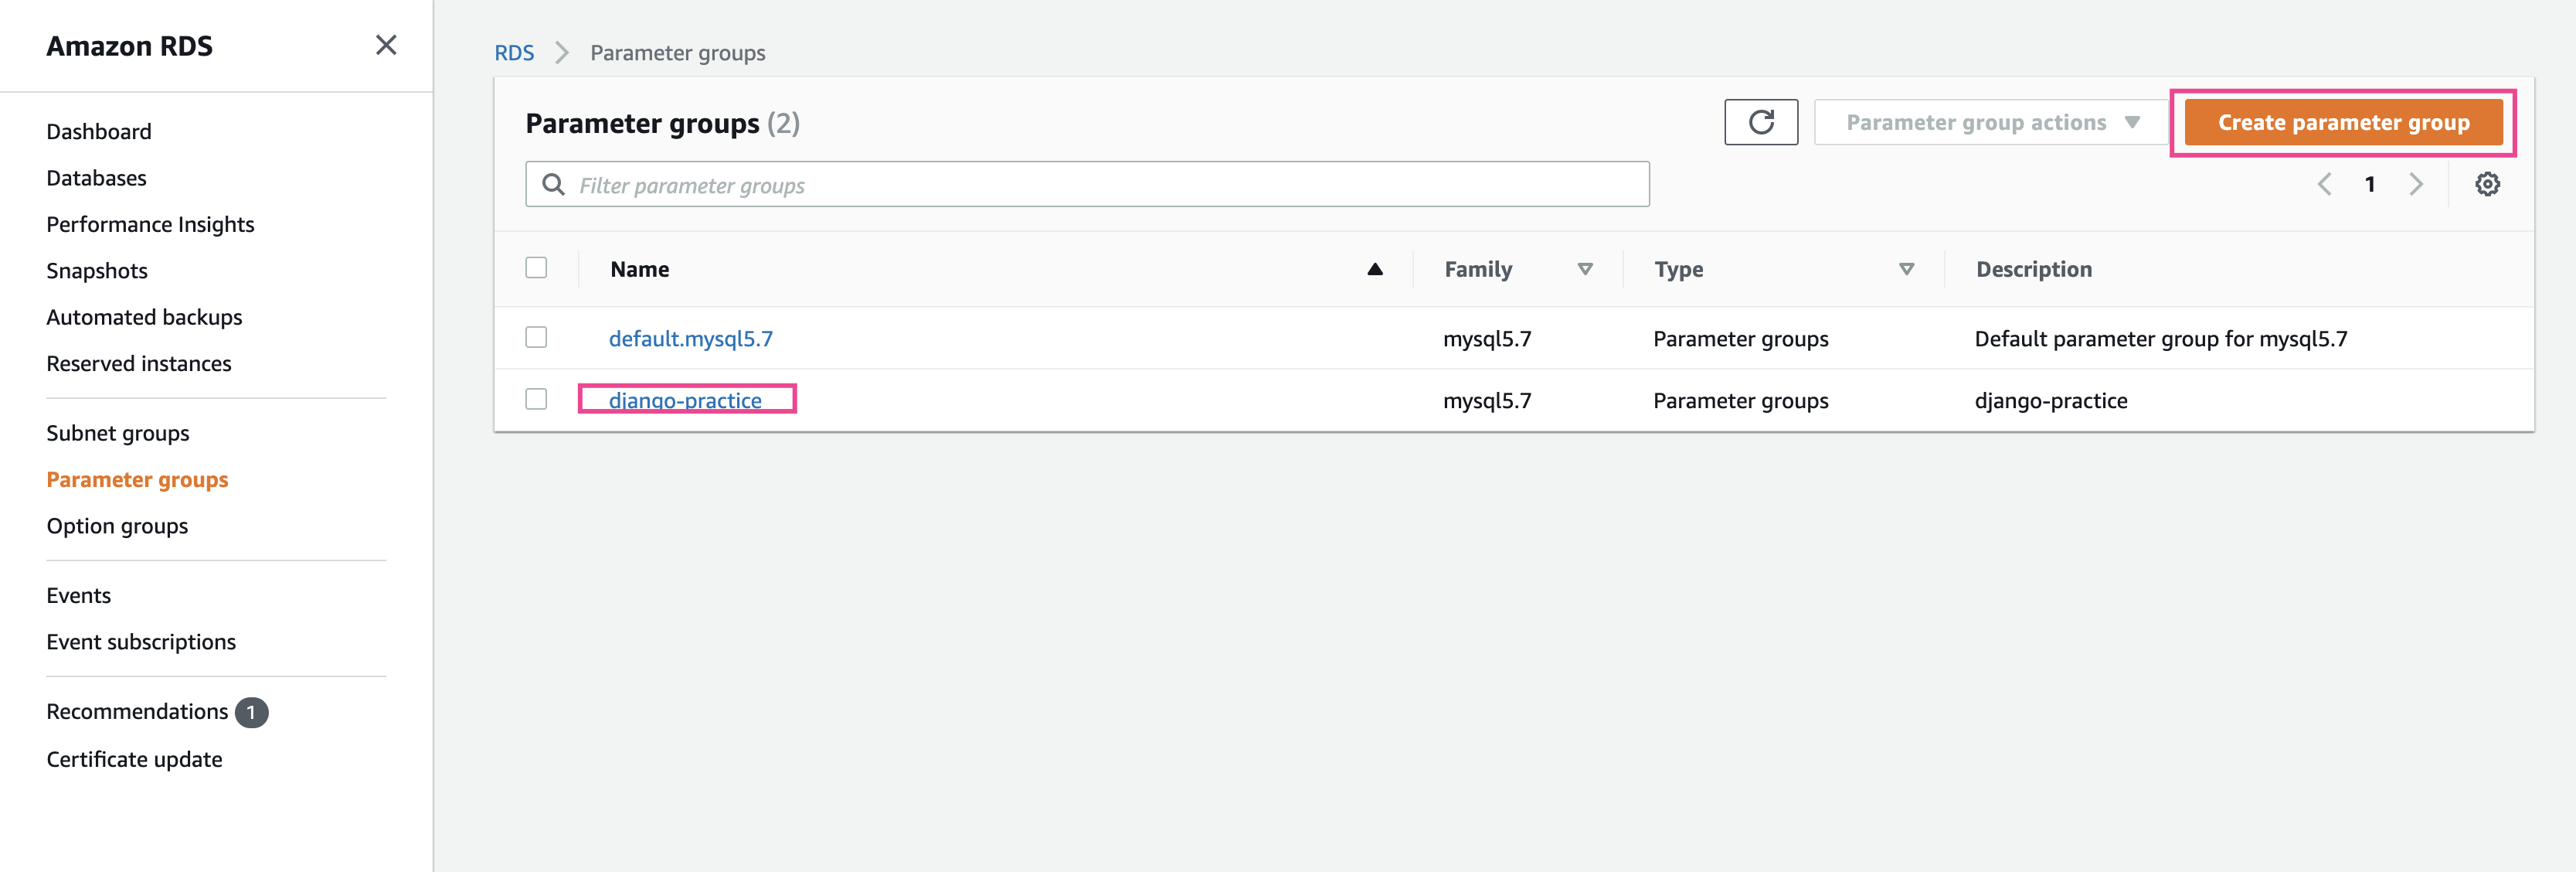Click the refresh parameter groups icon
Image resolution: width=2576 pixels, height=872 pixels.
click(1760, 122)
